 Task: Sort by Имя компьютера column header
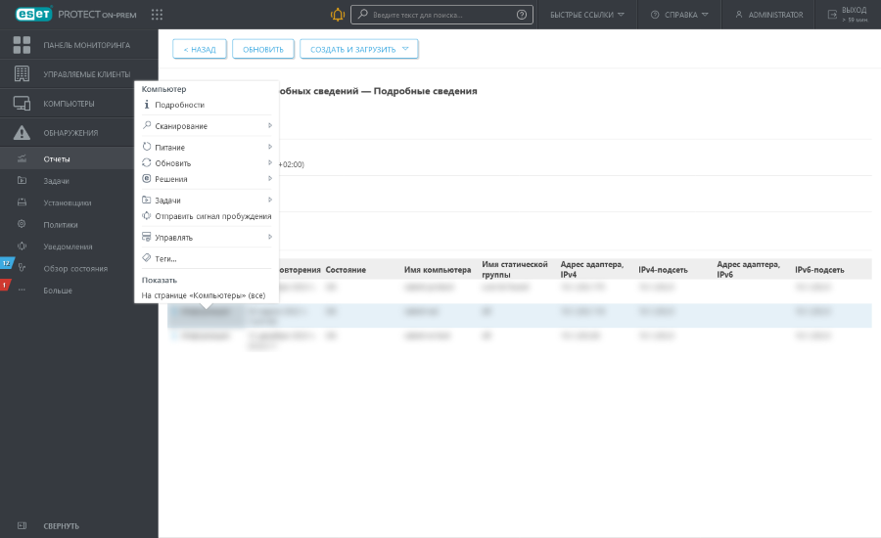point(437,269)
